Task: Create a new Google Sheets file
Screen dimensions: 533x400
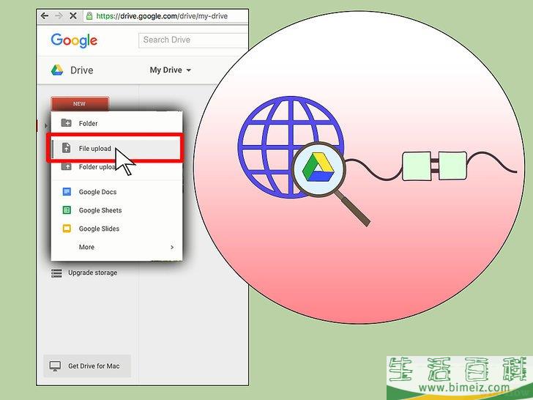Action: coord(116,210)
